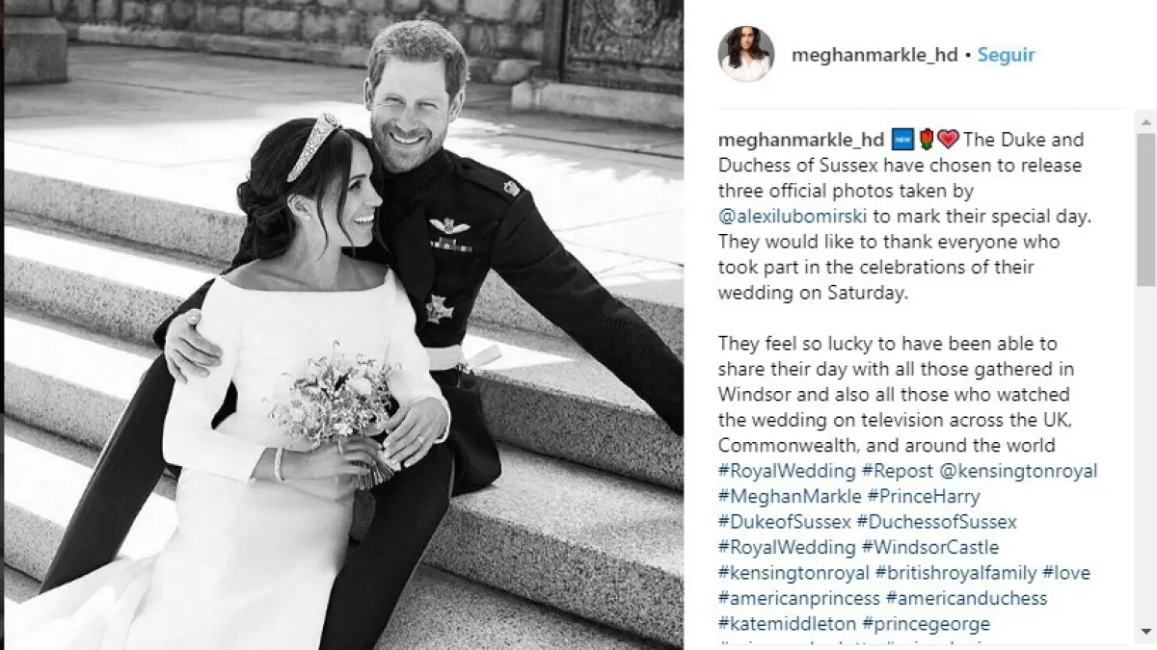The height and width of the screenshot is (650, 1157).
Task: Open the meghanmarkle_hd profile avatar
Action: pos(745,54)
